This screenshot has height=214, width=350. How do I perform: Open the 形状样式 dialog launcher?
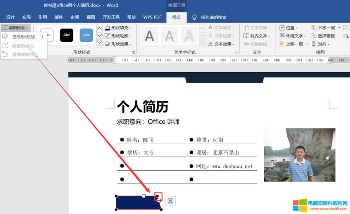(133, 53)
